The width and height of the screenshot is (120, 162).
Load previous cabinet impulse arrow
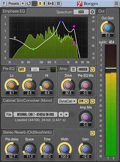(x=61, y=115)
